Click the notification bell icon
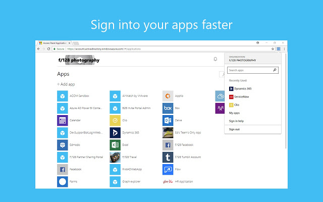This screenshot has width=323, height=202. [x=216, y=60]
